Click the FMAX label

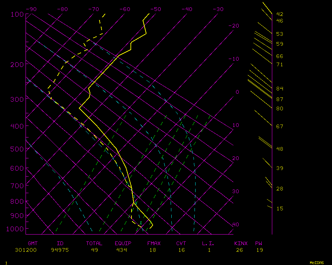pyautogui.click(x=154, y=243)
